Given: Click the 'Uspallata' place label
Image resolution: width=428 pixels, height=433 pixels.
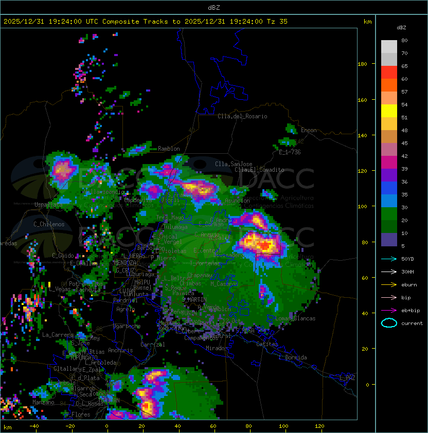Looking at the screenshot, I should pos(49,205).
